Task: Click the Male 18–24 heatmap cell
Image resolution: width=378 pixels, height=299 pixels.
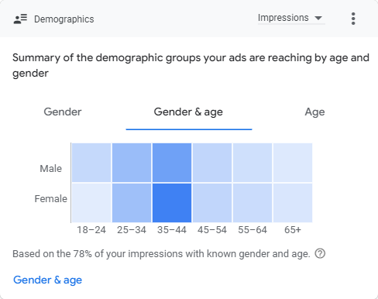Action: pyautogui.click(x=91, y=163)
